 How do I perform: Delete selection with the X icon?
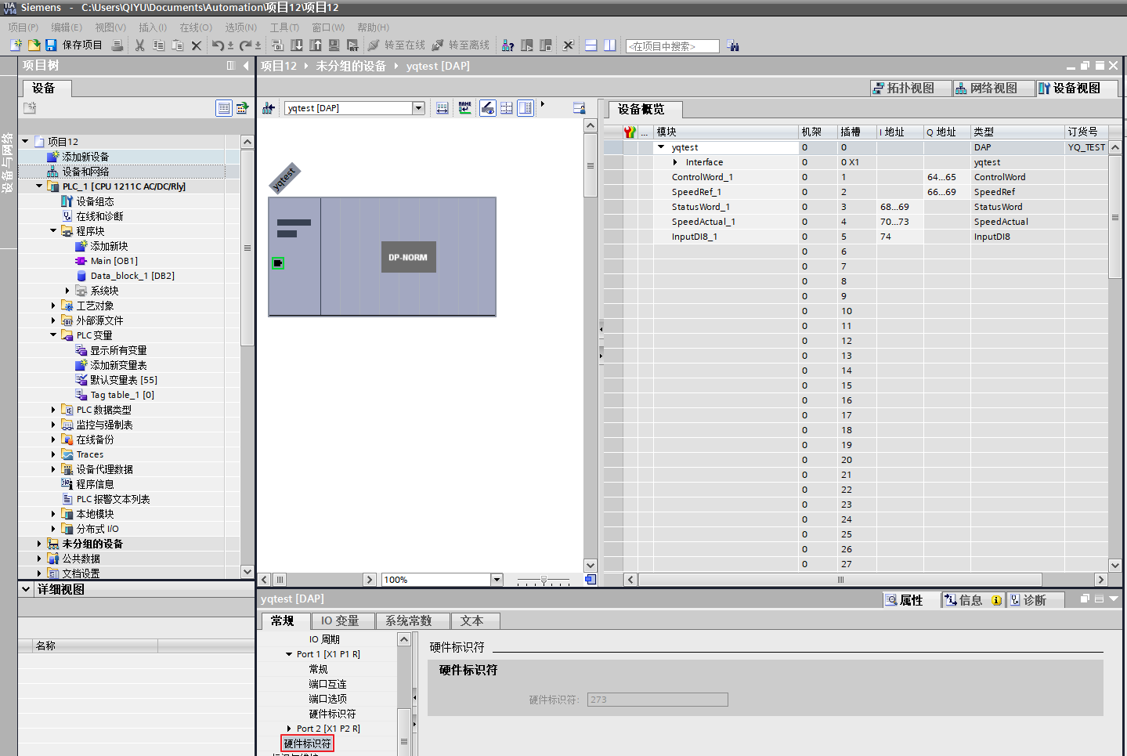pos(197,45)
